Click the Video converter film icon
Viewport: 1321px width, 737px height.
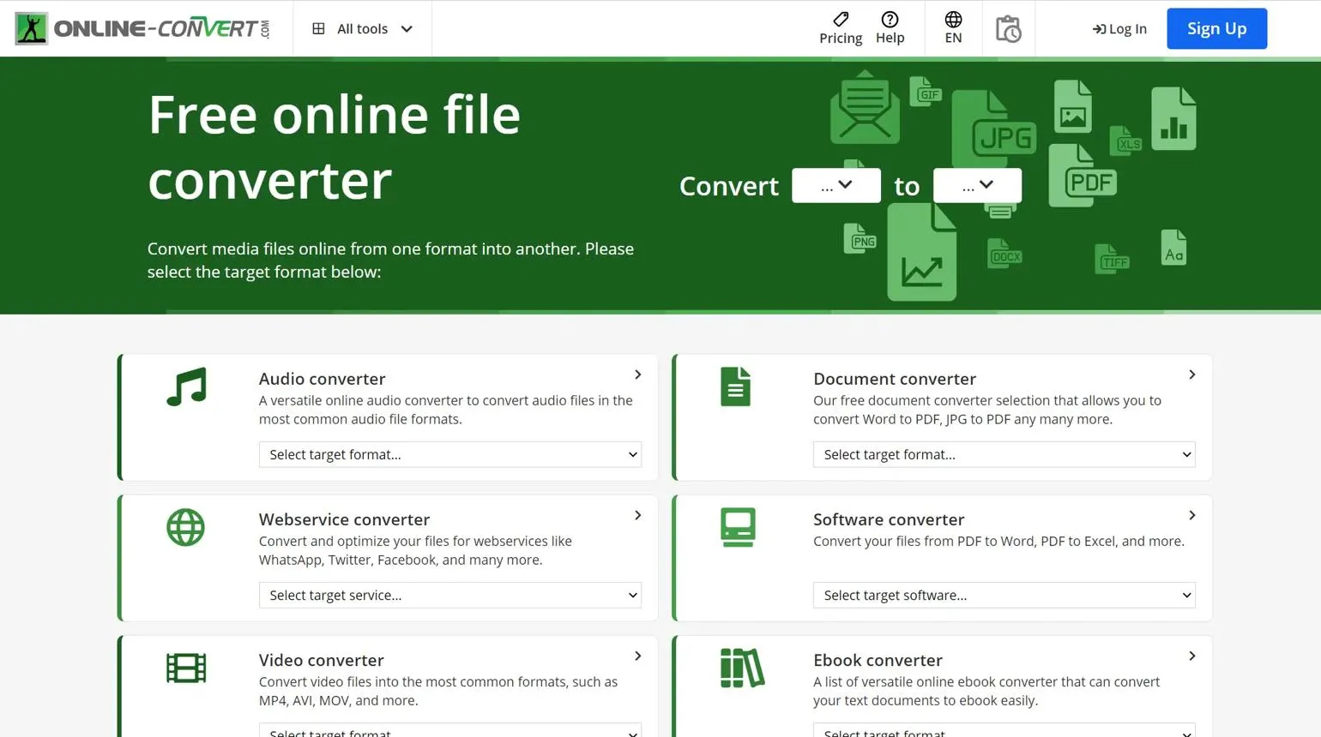pyautogui.click(x=186, y=668)
